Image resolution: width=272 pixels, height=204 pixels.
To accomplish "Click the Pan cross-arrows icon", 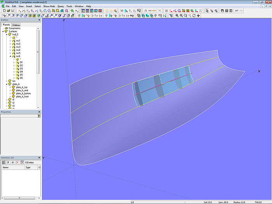I will 199,16.
